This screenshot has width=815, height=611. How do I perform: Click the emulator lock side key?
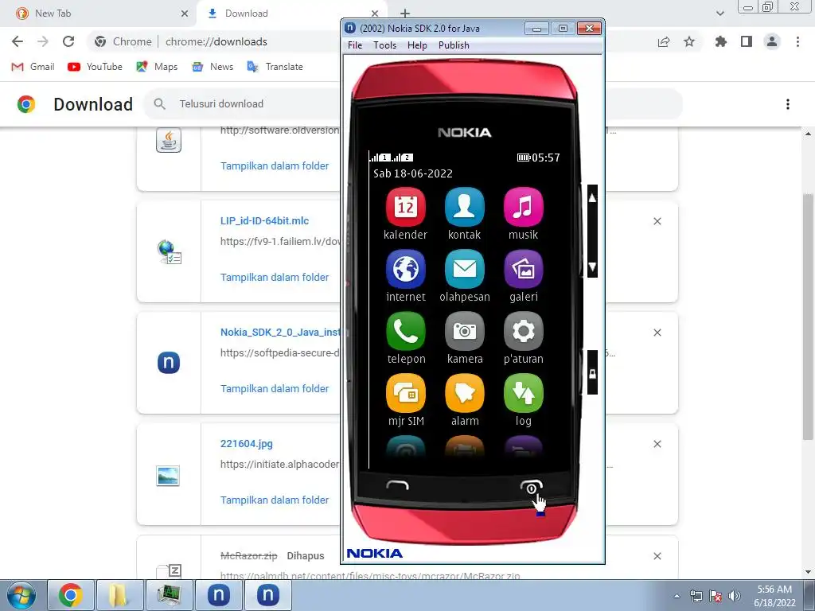coord(592,373)
